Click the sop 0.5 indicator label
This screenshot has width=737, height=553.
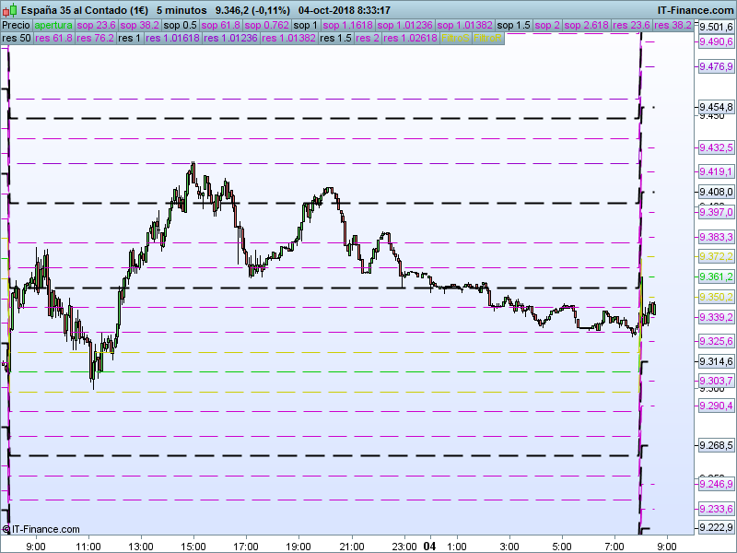[x=180, y=26]
